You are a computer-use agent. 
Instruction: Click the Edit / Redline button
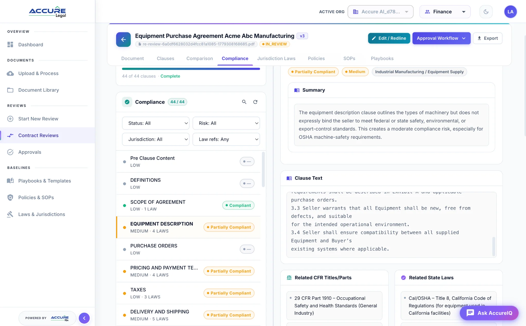(x=389, y=38)
